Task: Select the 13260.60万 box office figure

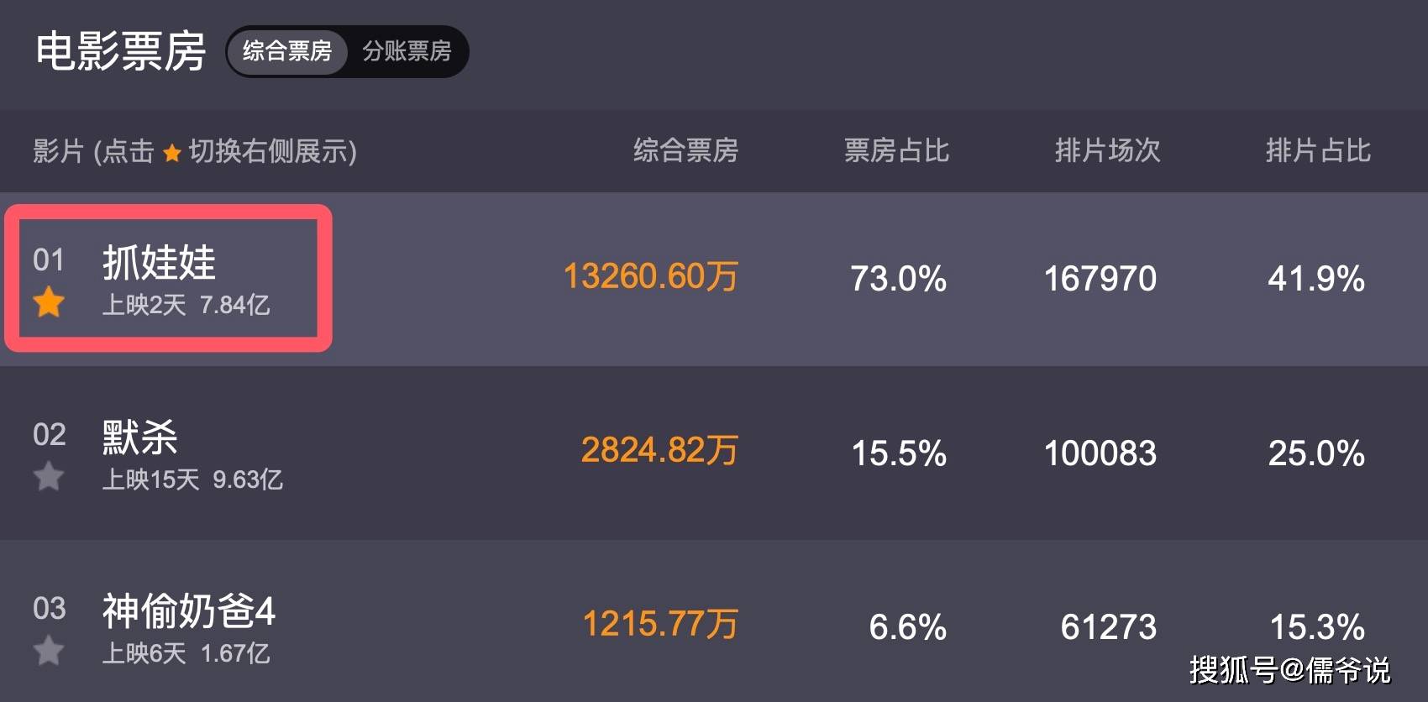Action: click(x=650, y=277)
